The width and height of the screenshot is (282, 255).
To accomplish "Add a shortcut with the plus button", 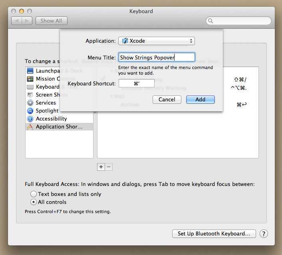I will click(101, 167).
